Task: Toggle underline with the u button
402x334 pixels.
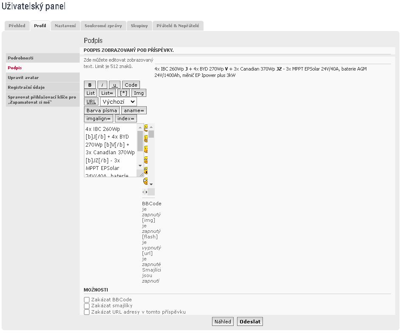Action: (114, 85)
